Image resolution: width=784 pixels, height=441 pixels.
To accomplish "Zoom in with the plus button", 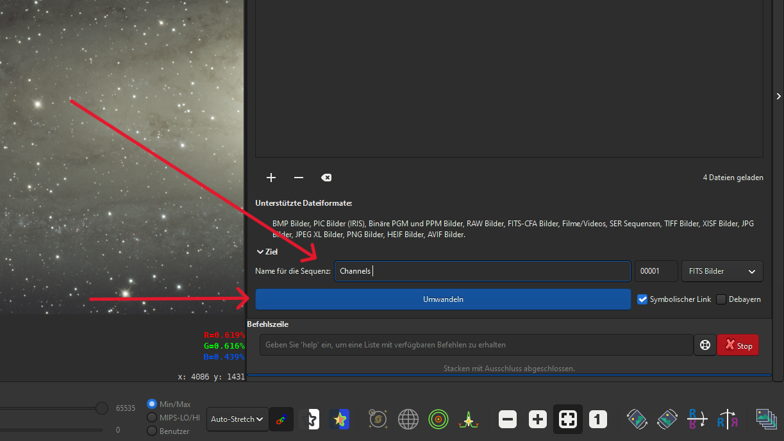I will (537, 420).
